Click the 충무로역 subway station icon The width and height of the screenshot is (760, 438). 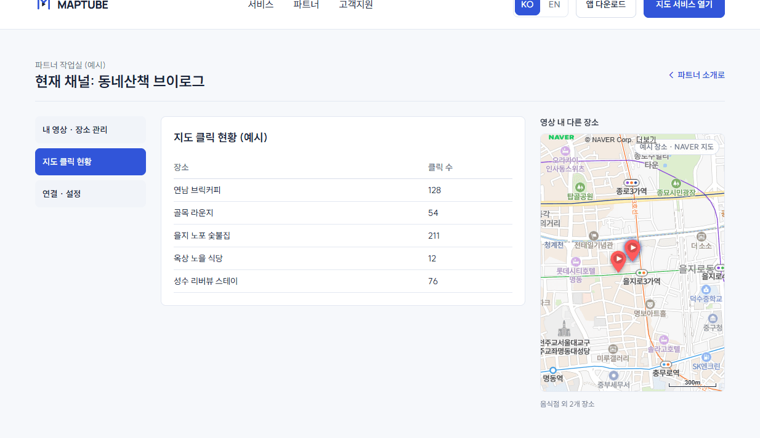pos(666,364)
